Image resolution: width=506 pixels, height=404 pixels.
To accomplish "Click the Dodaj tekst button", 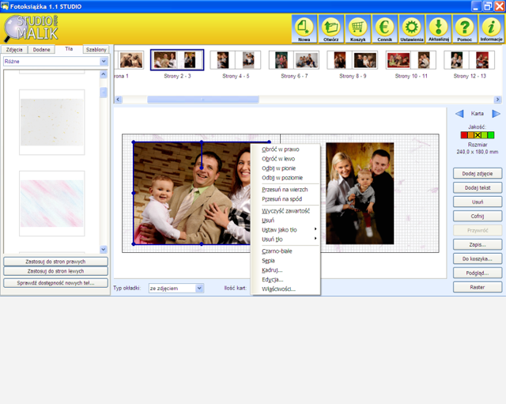I will [x=478, y=187].
